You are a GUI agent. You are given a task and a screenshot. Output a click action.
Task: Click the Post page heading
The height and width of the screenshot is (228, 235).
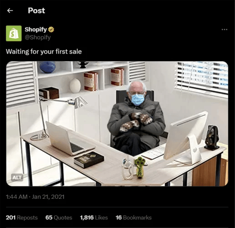[36, 10]
